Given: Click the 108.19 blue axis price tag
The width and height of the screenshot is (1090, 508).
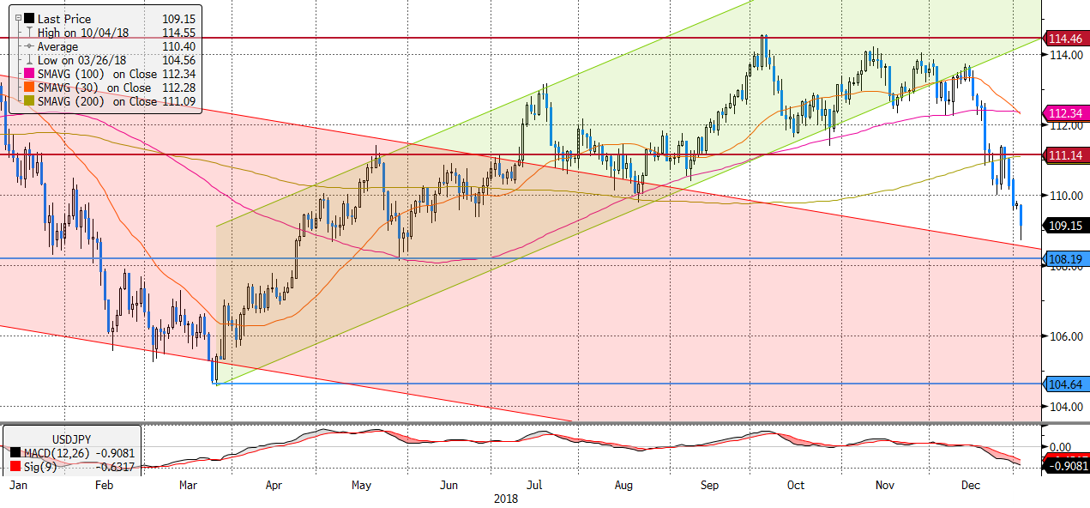Looking at the screenshot, I should coord(1064,257).
